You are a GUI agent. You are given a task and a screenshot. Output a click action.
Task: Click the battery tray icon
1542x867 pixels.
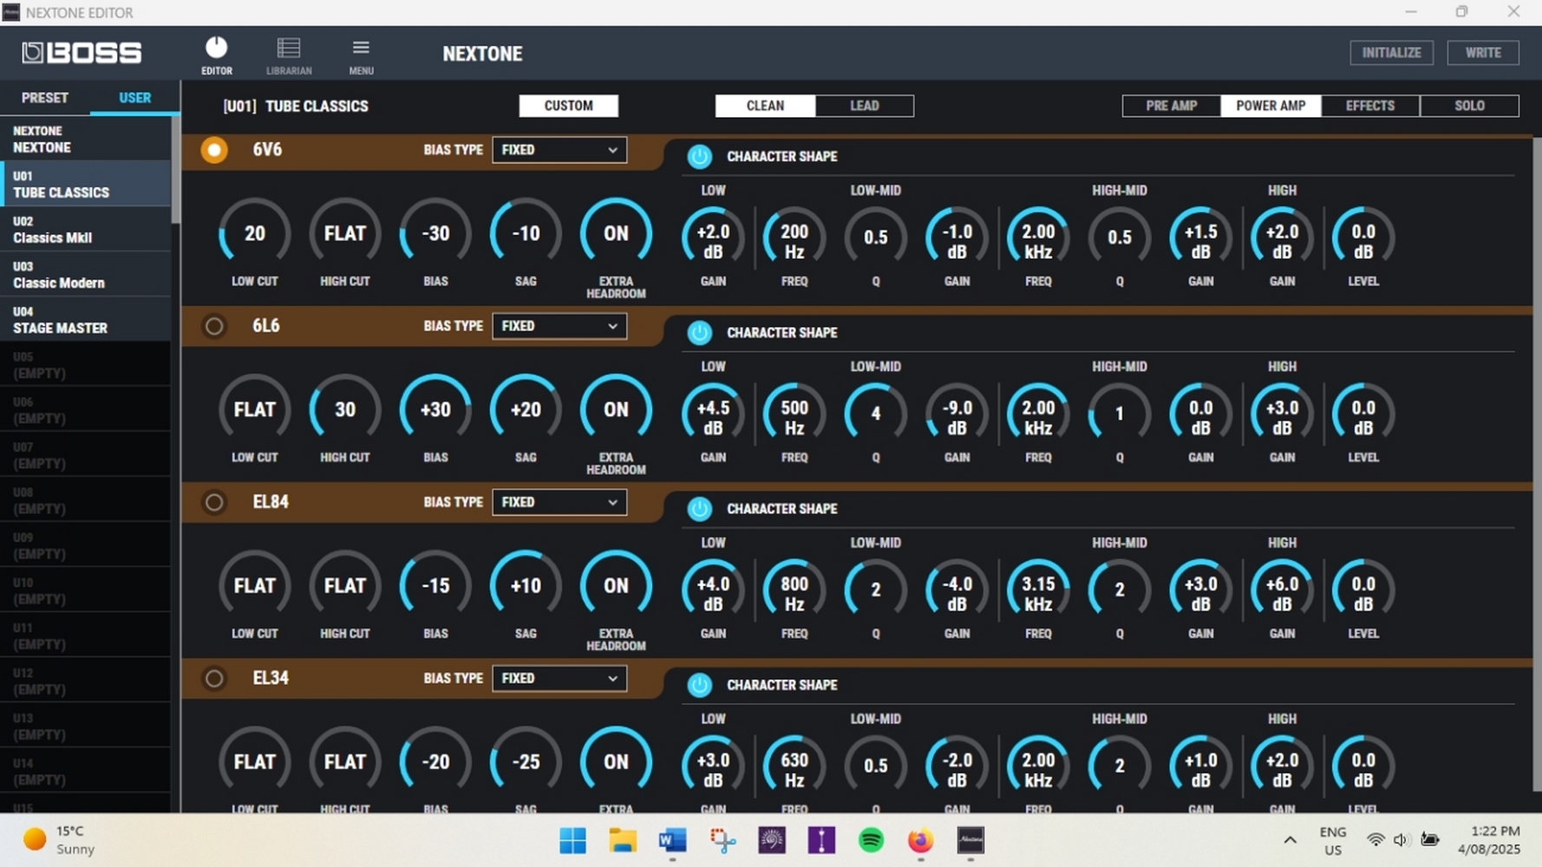(1429, 839)
